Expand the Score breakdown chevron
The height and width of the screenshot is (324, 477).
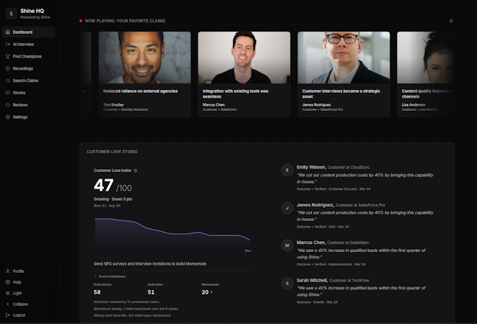[x=95, y=276]
